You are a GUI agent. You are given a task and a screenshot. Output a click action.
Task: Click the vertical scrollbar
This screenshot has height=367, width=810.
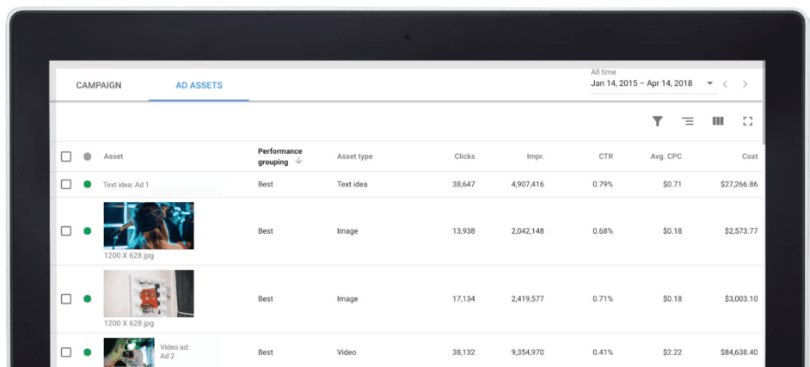pos(764,103)
